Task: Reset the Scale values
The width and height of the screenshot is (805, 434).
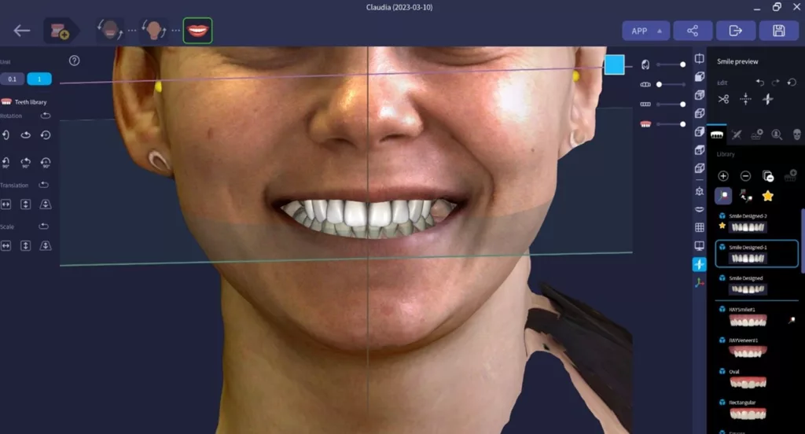Action: pyautogui.click(x=44, y=226)
